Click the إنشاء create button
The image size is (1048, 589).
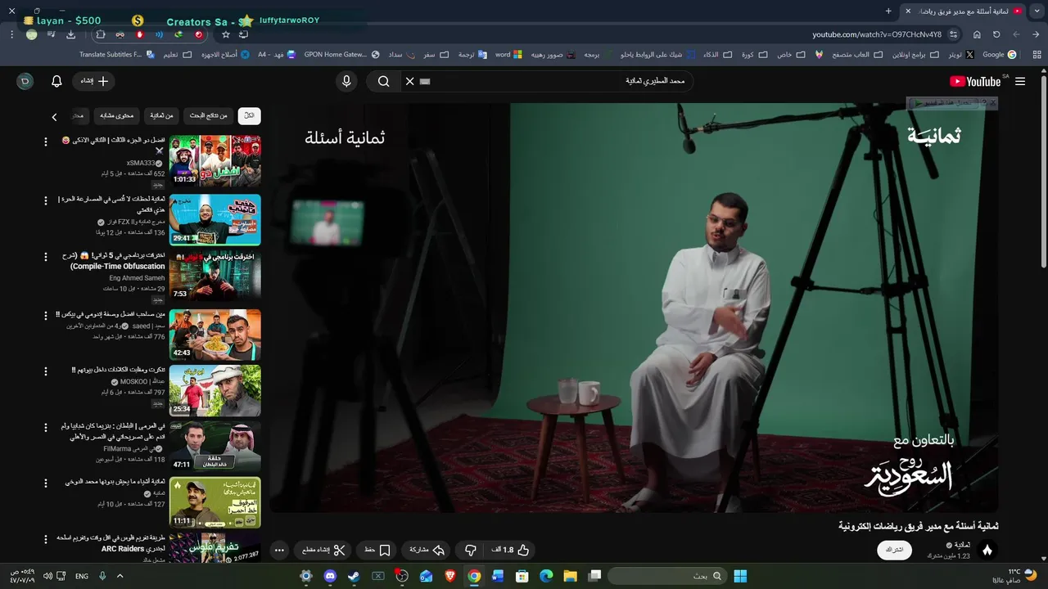(x=94, y=81)
